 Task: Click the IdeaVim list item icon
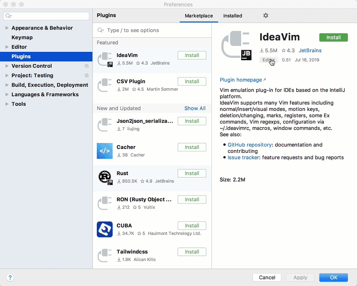105,59
